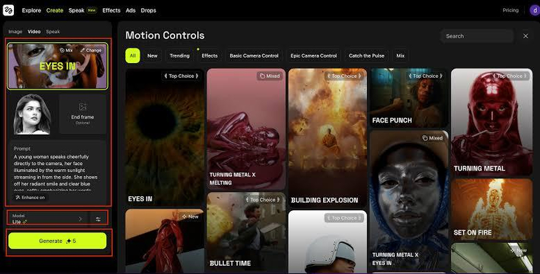The image size is (540, 274).
Task: Filter by Epic Camera Control
Action: coord(314,56)
